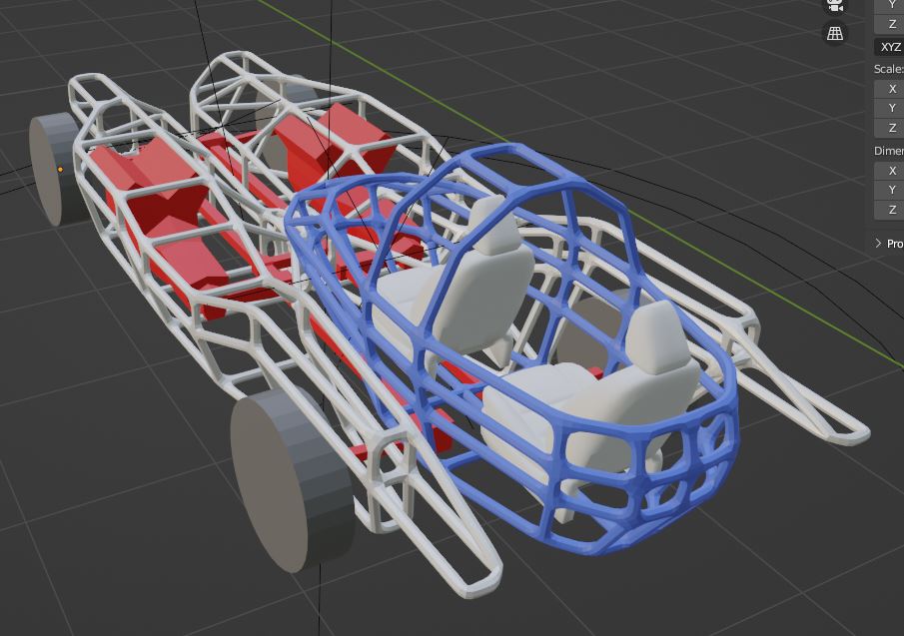Click the Dimensions Z field
This screenshot has height=636, width=904.
click(x=889, y=210)
